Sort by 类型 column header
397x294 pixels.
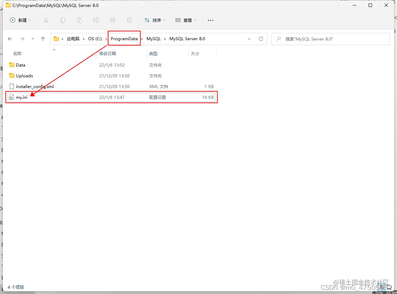[x=153, y=53]
